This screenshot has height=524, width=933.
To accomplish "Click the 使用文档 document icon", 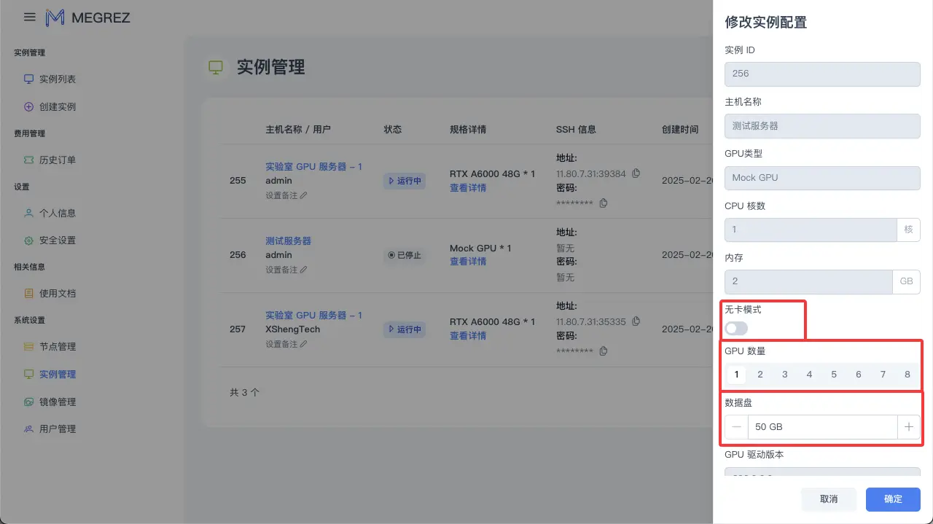I will click(x=28, y=293).
